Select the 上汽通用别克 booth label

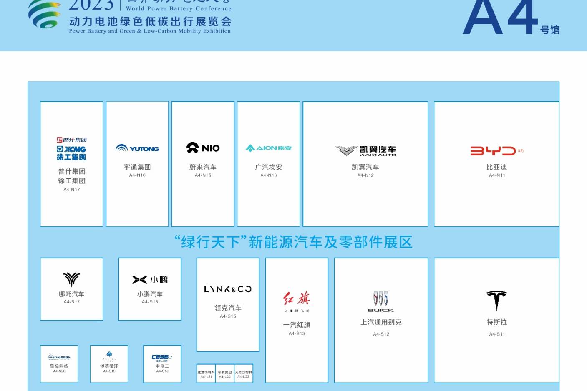tap(381, 322)
